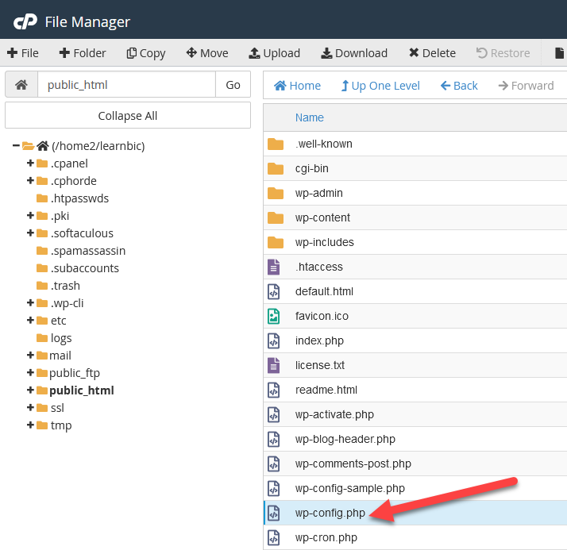The width and height of the screenshot is (567, 550).
Task: Select .spamassassin in the tree
Action: point(88,251)
